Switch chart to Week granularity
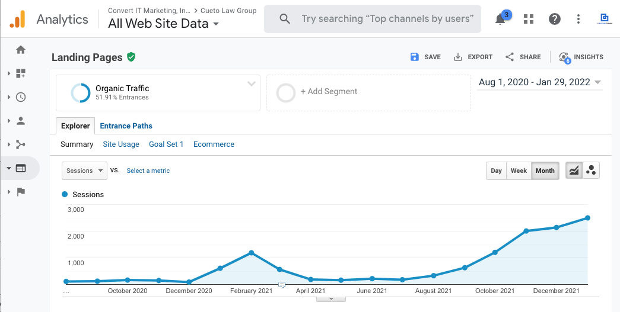 (519, 171)
